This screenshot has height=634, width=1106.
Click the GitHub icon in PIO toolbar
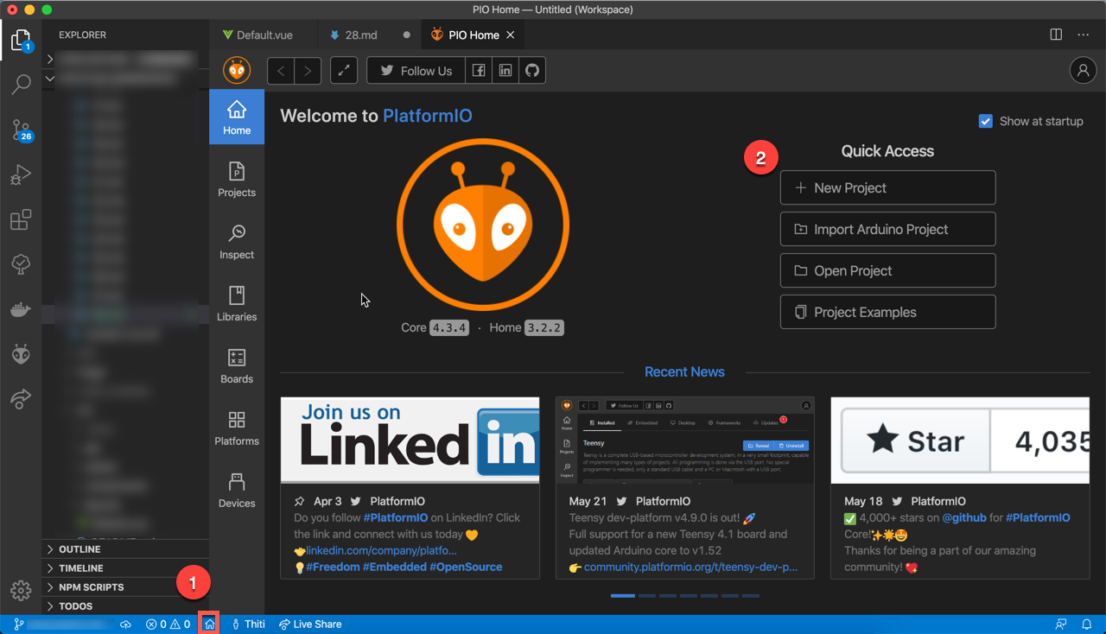(532, 71)
